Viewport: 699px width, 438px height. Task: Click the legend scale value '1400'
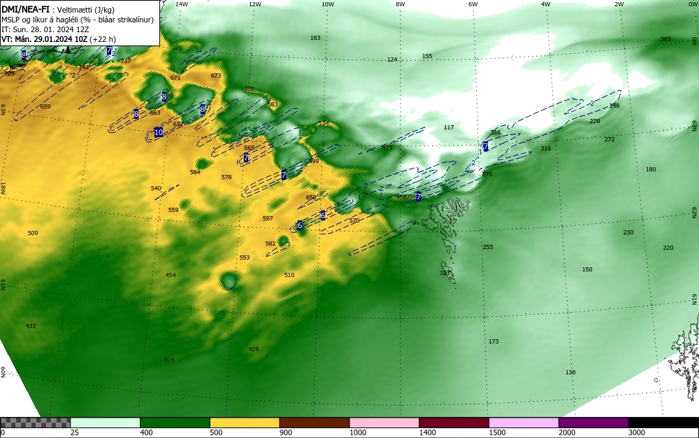tap(427, 432)
